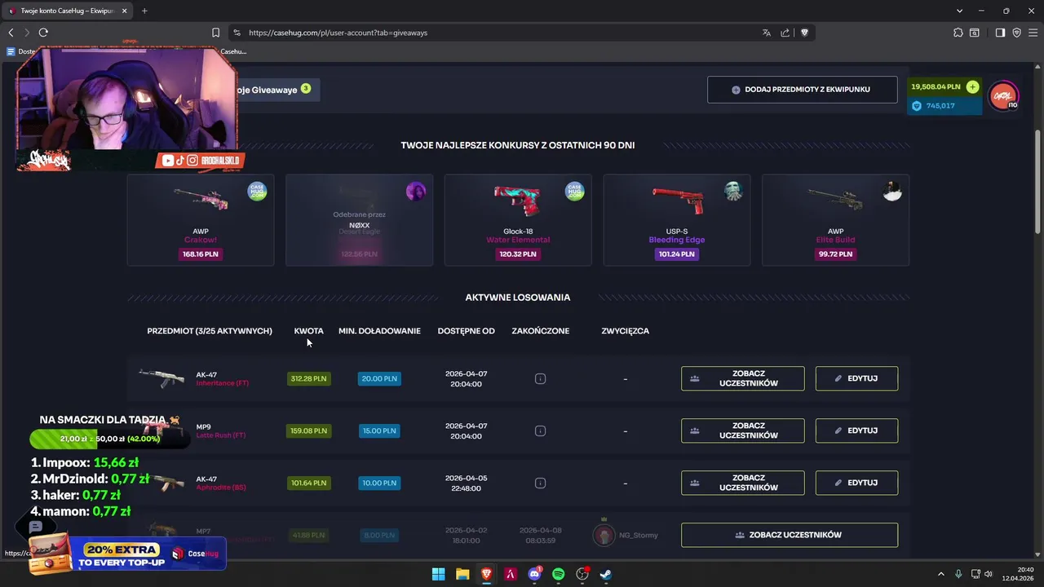This screenshot has height=587, width=1044.
Task: Click the browser back arrow
Action: (11, 33)
